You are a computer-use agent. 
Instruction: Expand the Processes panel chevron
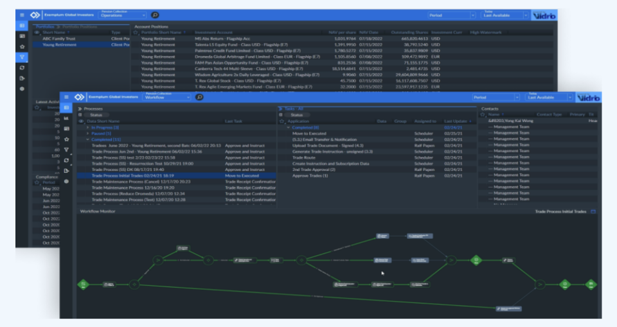[x=80, y=109]
